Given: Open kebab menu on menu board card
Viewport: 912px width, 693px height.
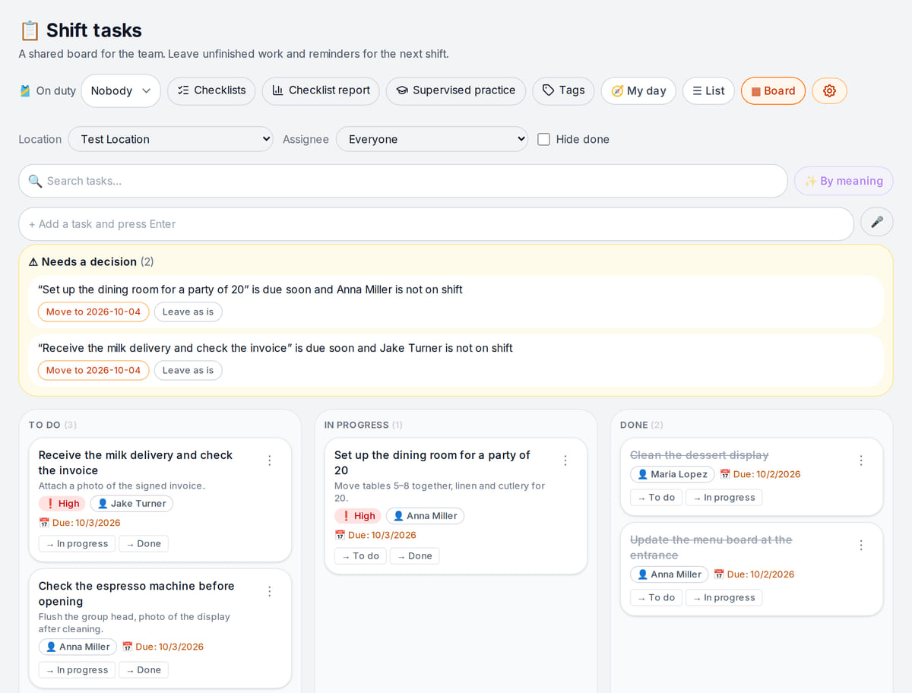Looking at the screenshot, I should point(860,545).
